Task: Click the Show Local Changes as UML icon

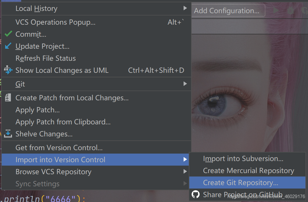Action: click(8, 70)
